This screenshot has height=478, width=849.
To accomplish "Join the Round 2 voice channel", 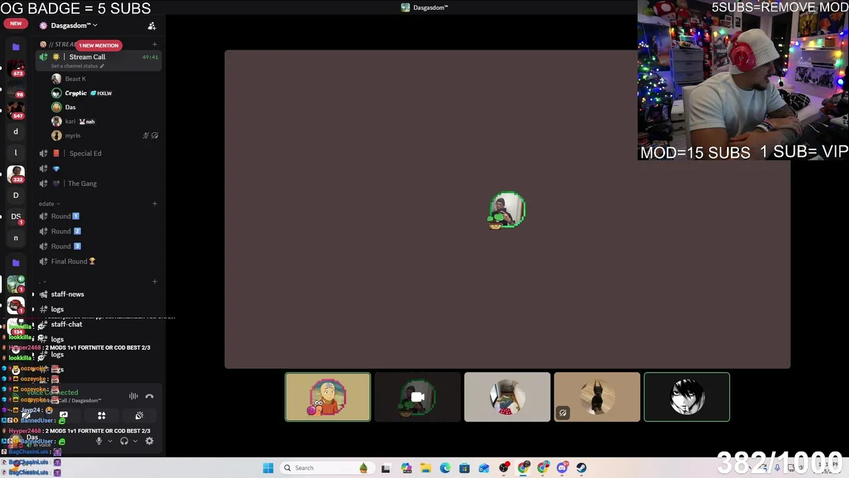I will [x=98, y=232].
